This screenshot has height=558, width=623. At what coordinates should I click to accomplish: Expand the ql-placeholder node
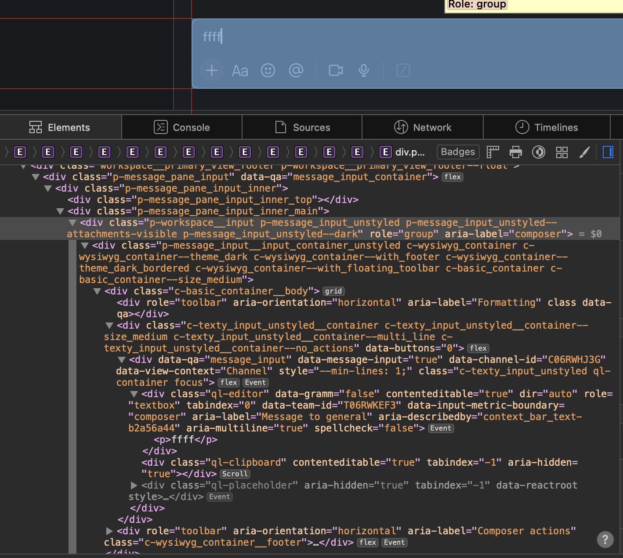click(134, 486)
